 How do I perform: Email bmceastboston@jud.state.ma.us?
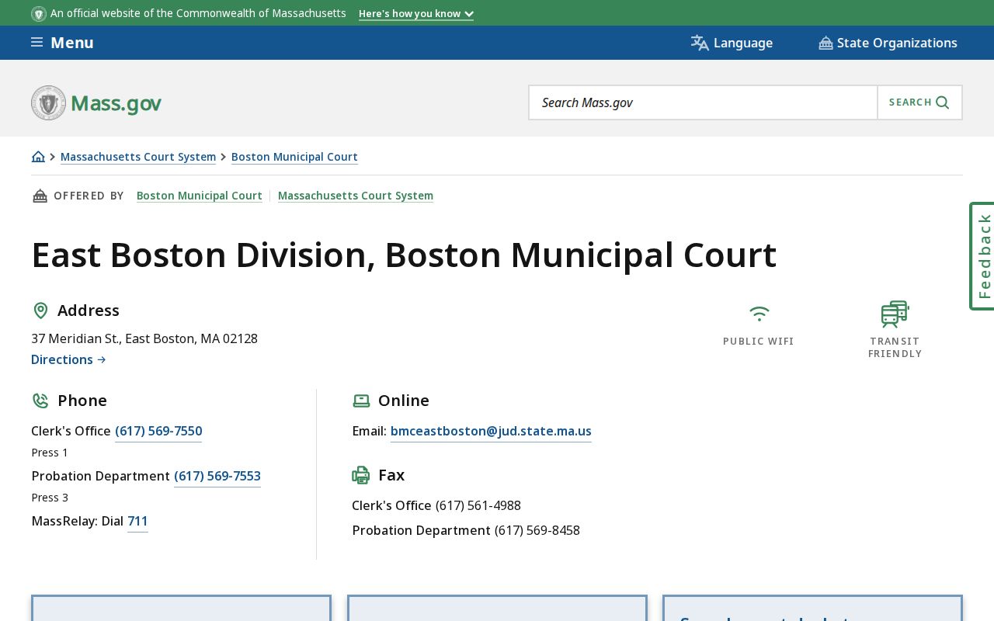(491, 432)
